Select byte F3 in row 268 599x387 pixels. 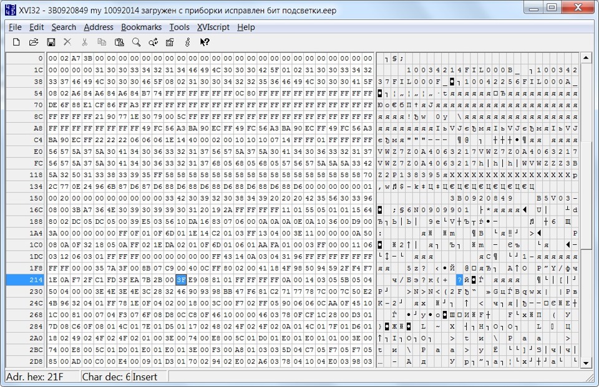[123, 315]
